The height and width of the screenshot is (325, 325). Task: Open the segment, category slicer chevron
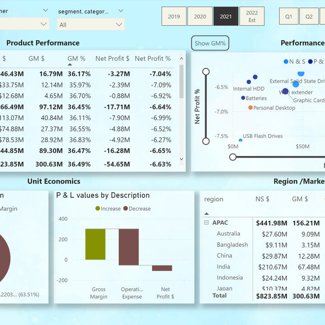tap(121, 11)
